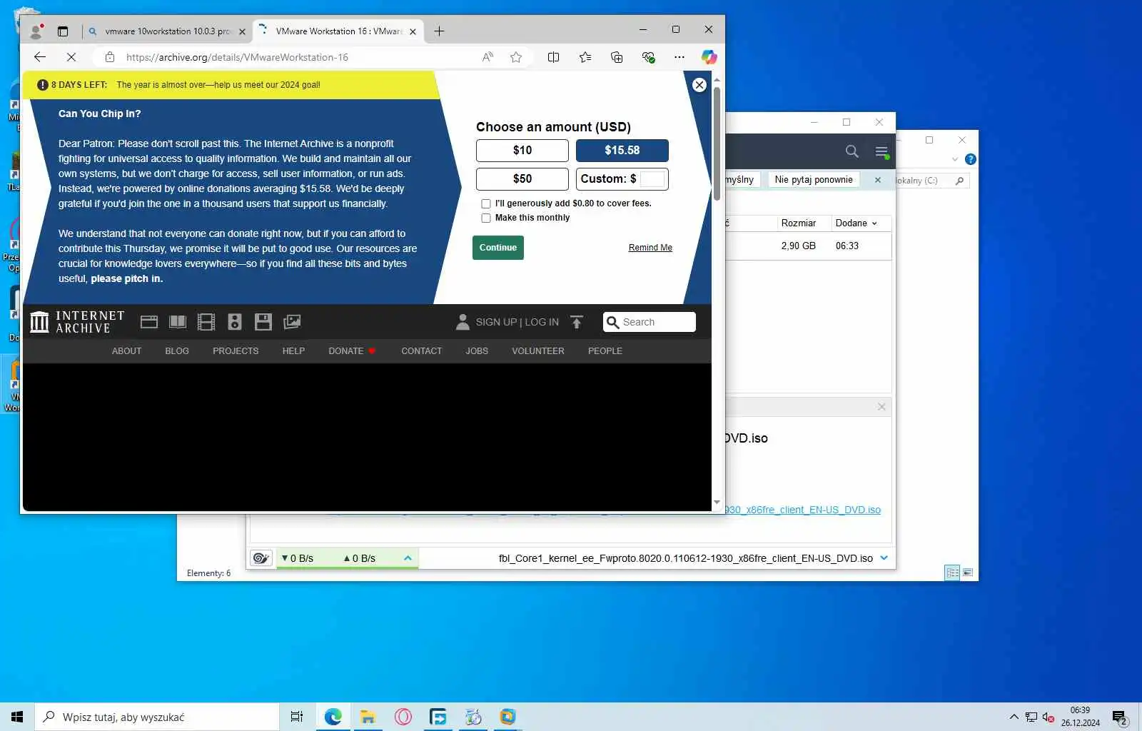Click the EN-US_DVD.iso link in torrent client

[803, 510]
